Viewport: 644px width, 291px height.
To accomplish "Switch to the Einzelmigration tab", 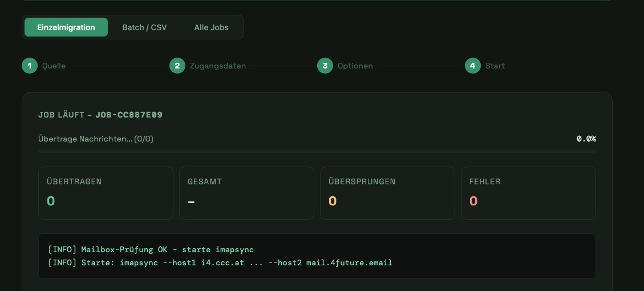I will coord(66,27).
